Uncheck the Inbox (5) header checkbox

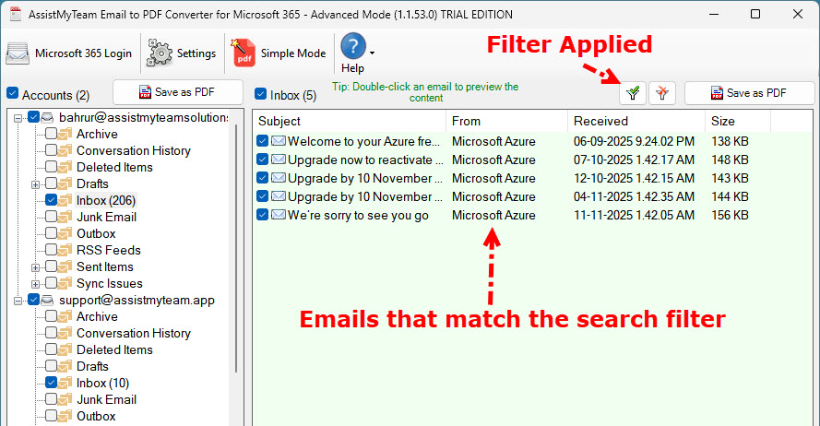pyautogui.click(x=260, y=94)
